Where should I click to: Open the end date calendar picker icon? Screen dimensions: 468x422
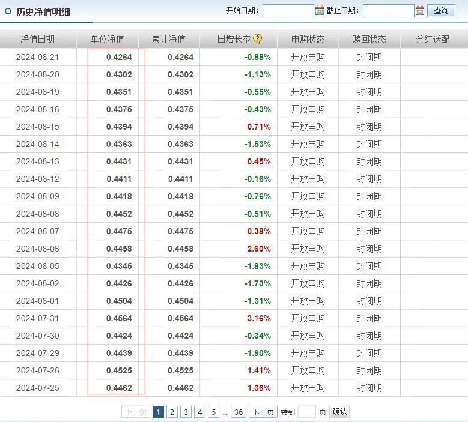coord(420,10)
